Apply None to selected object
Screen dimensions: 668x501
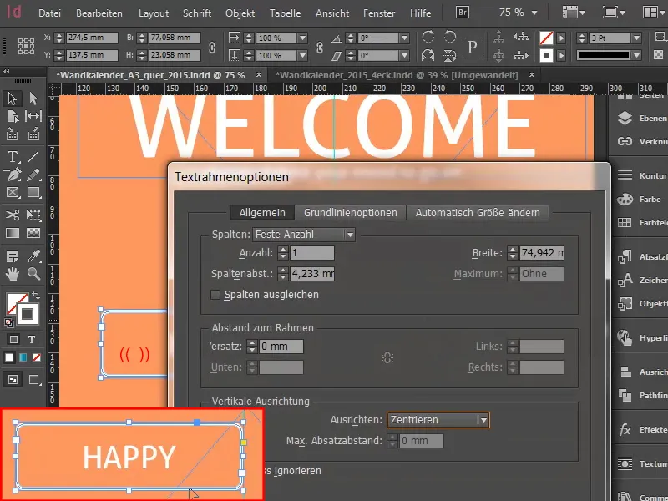37,357
